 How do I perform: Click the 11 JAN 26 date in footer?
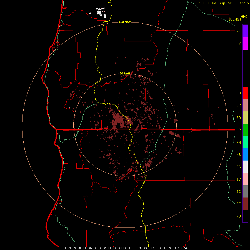click(161, 248)
